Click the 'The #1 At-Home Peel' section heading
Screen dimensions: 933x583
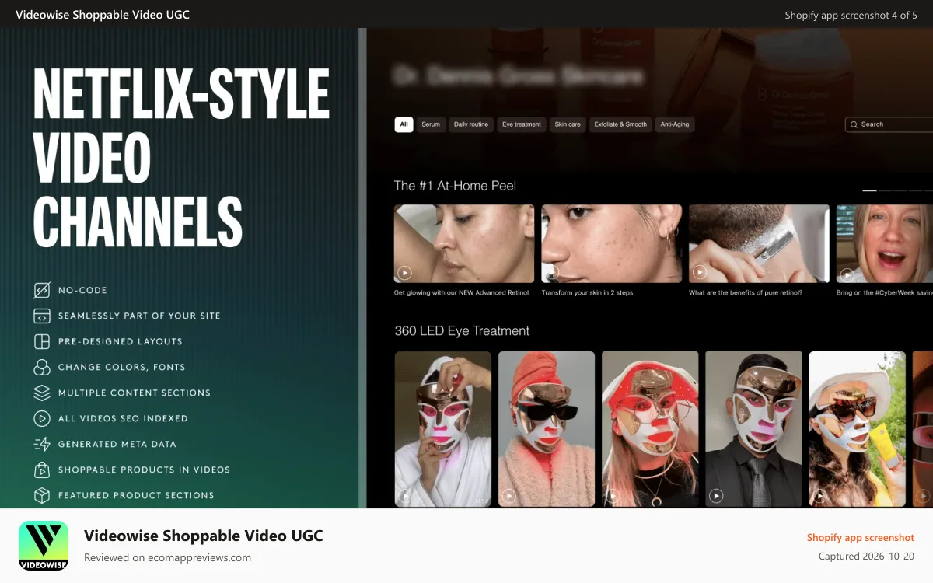(x=455, y=186)
